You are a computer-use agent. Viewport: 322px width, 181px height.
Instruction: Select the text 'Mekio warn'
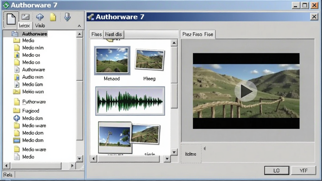click(x=33, y=92)
